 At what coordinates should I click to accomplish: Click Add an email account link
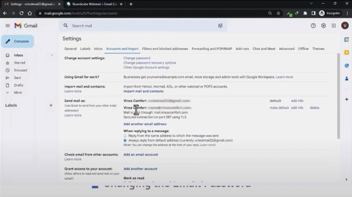click(x=141, y=154)
